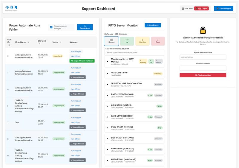Click Run anzeigen for run ID 5
The height and width of the screenshot is (168, 239).
(x=76, y=101)
